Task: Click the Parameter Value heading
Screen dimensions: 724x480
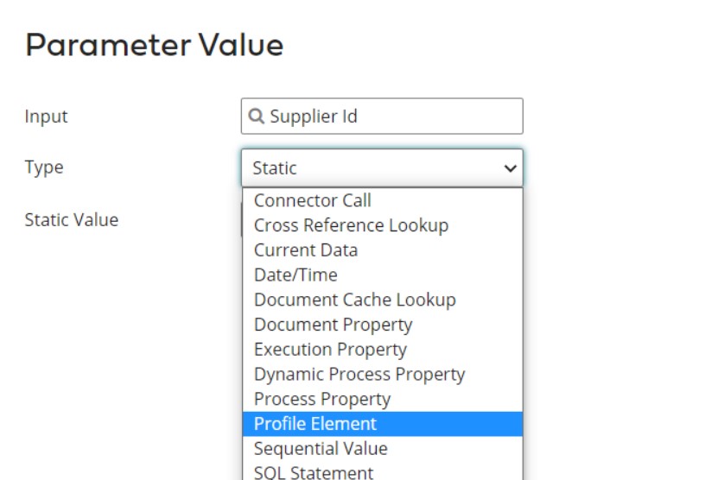Action: point(155,45)
